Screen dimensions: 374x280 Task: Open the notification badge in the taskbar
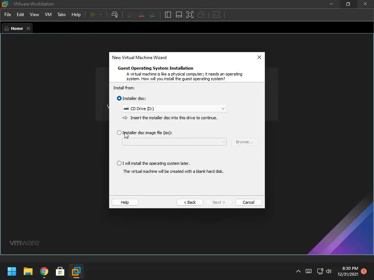[364, 271]
